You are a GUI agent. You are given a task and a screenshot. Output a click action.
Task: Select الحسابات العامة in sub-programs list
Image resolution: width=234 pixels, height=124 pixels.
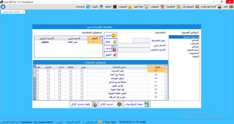(184, 37)
